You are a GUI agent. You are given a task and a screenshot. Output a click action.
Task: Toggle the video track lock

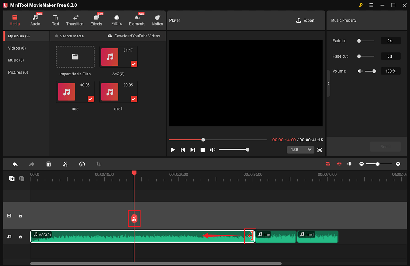[21, 216]
